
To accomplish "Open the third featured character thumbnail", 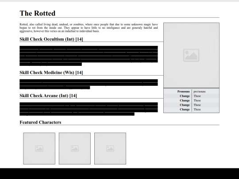I will [x=110, y=149].
